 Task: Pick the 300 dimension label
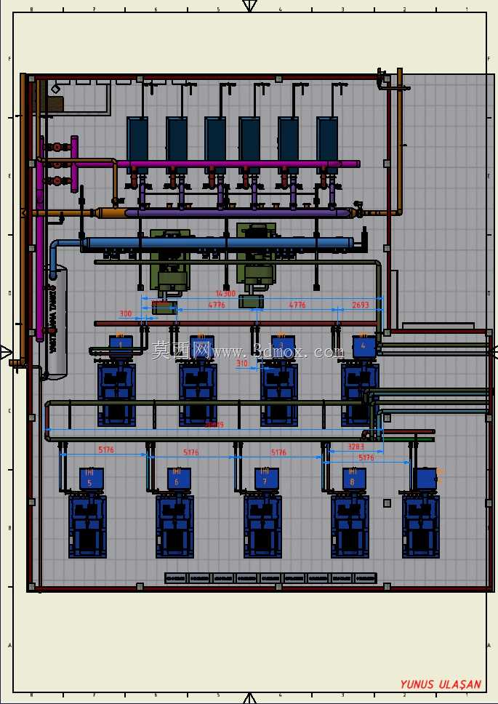(126, 313)
